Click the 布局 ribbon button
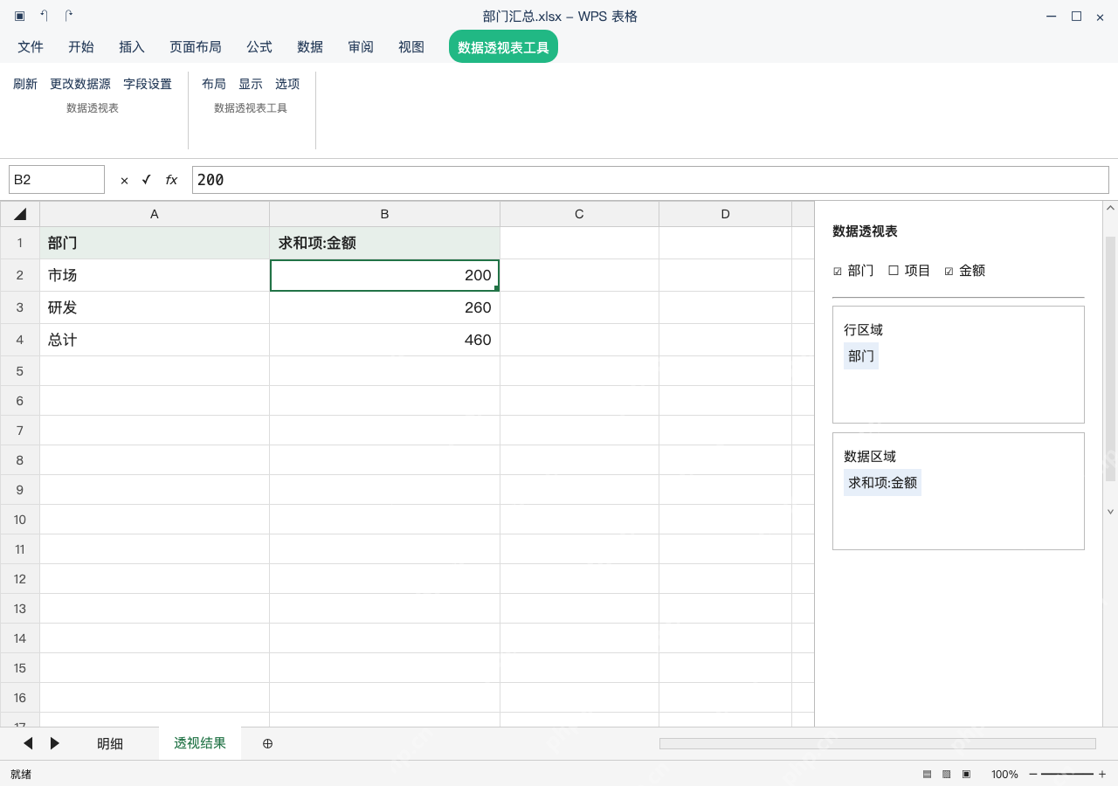The image size is (1118, 786). tap(214, 84)
